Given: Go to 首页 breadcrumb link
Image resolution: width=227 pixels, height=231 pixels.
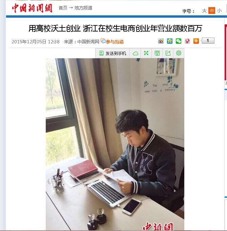Looking at the screenshot, I should (63, 8).
